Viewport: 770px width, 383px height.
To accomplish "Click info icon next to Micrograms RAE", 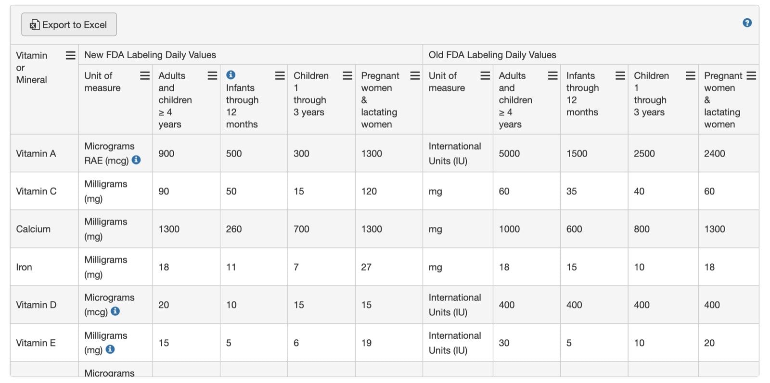I will coord(136,160).
